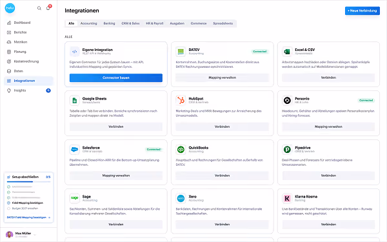This screenshot has height=242, width=387.
Task: Open Insights in the sidebar
Action: [28, 90]
